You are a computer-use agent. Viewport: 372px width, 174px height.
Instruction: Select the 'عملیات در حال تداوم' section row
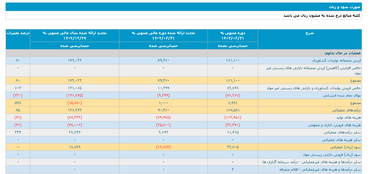[x=342, y=53]
